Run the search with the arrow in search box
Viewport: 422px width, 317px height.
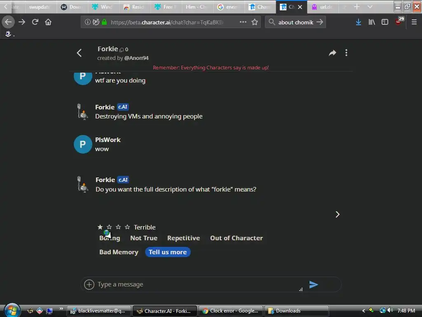320,22
